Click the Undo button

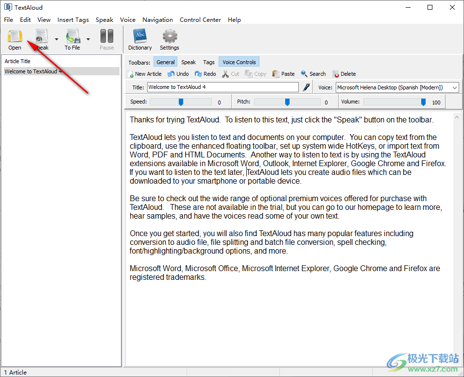coord(178,74)
